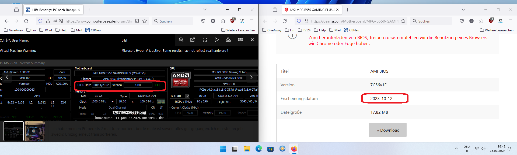The height and width of the screenshot is (155, 517).
Task: Click the autoplay-blocked icon in the left address bar
Action: pos(61,21)
